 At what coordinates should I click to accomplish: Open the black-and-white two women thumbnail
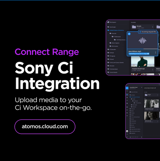[152, 104]
